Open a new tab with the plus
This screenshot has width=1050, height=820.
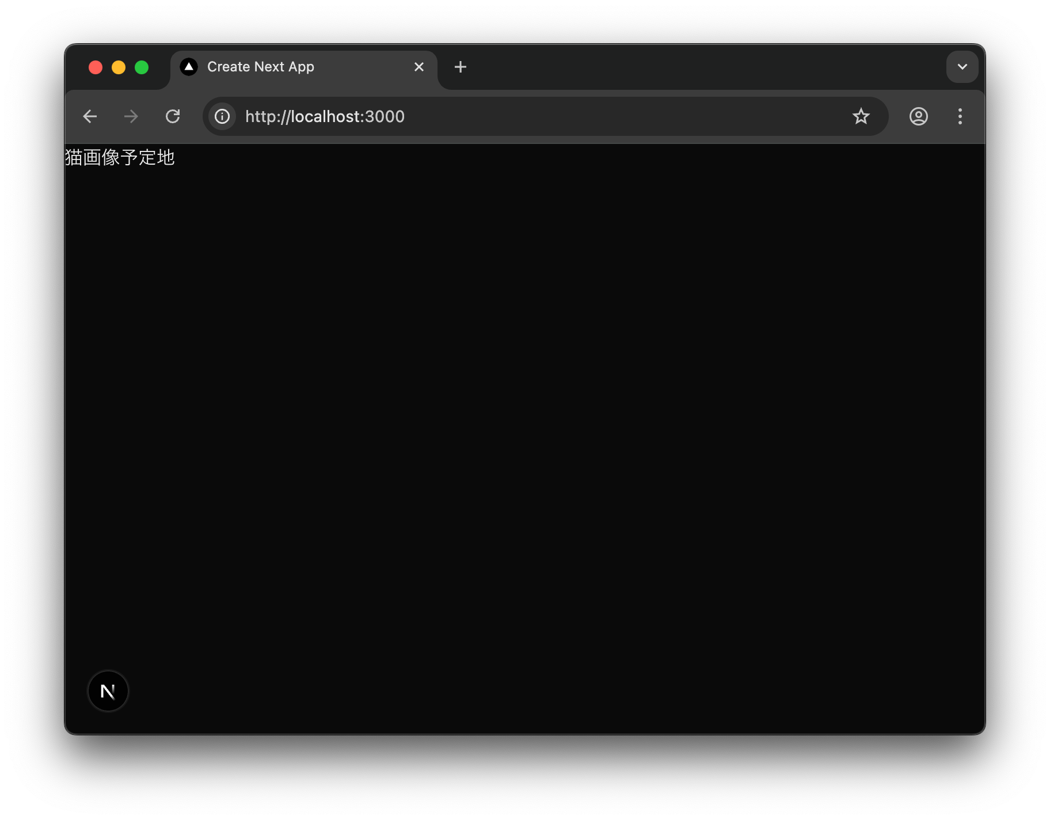pyautogui.click(x=460, y=66)
